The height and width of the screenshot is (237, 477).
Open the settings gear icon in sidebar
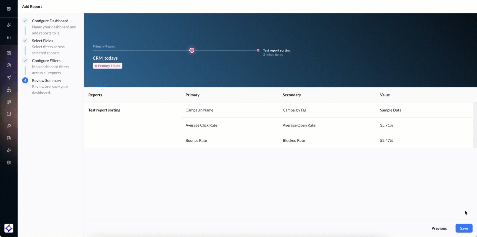(9, 163)
